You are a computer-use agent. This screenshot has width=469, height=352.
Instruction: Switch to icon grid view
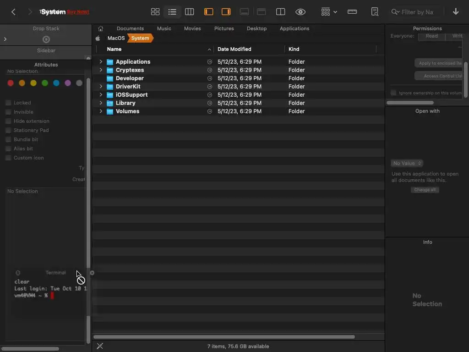click(x=155, y=12)
